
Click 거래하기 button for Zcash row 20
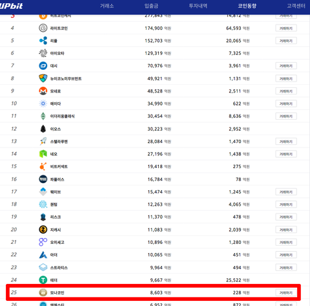point(286,230)
